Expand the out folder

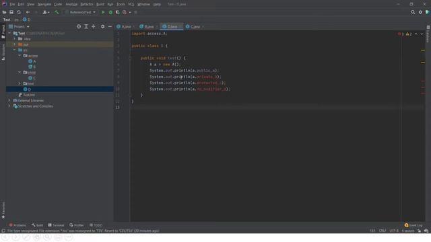coord(15,44)
